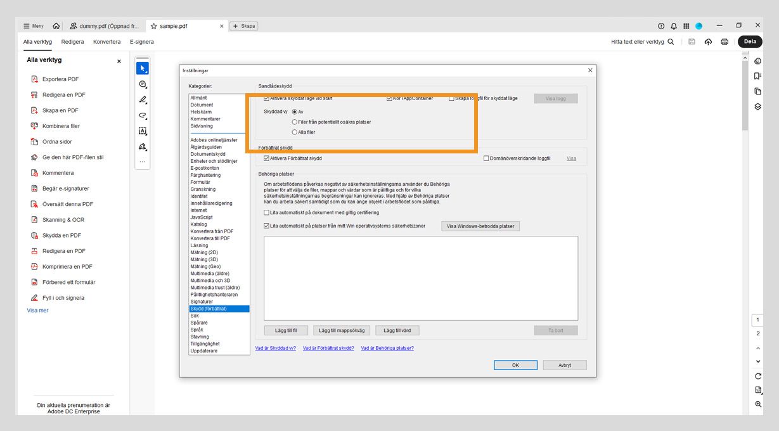Select the Signaturer category
This screenshot has width=779, height=431.
pos(202,302)
